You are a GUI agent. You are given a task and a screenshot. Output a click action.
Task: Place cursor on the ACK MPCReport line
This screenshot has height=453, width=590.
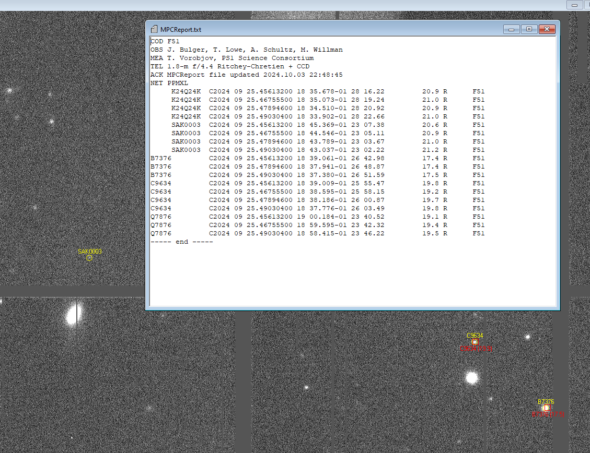coord(246,75)
